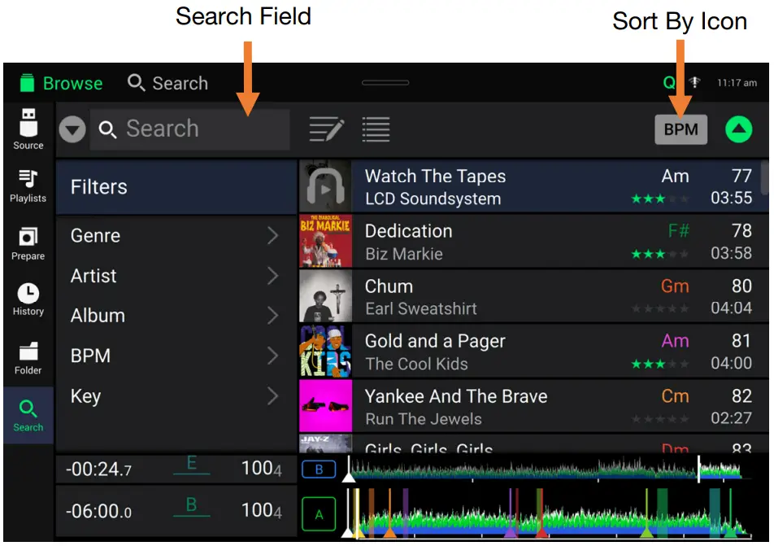Open the Filters row
This screenshot has height=546, width=774.
[x=176, y=186]
